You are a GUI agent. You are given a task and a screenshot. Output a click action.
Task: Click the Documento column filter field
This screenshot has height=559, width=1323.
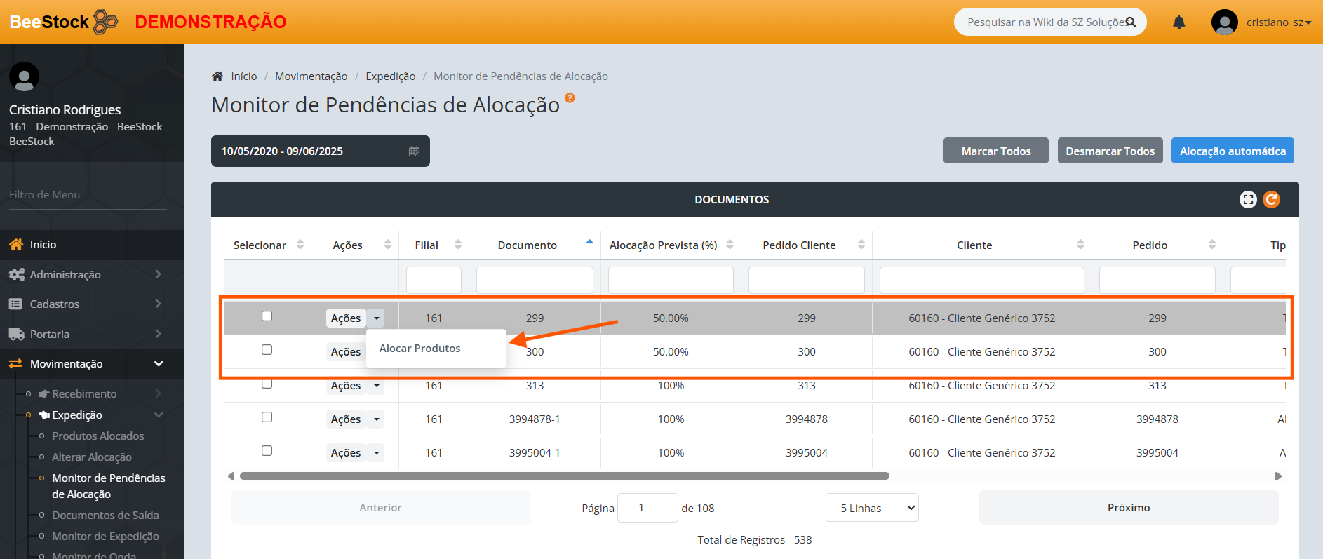(x=534, y=280)
